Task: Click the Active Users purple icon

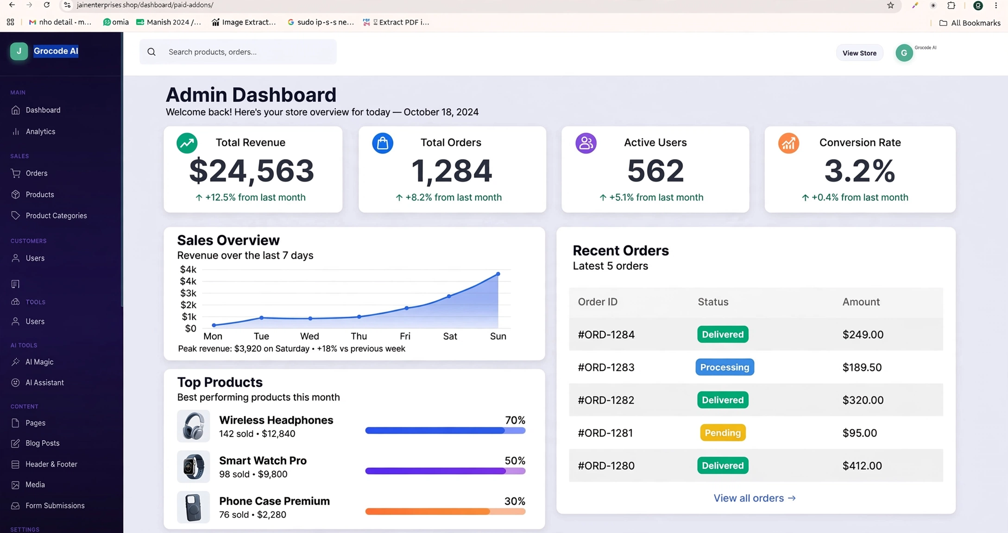Action: click(x=586, y=143)
